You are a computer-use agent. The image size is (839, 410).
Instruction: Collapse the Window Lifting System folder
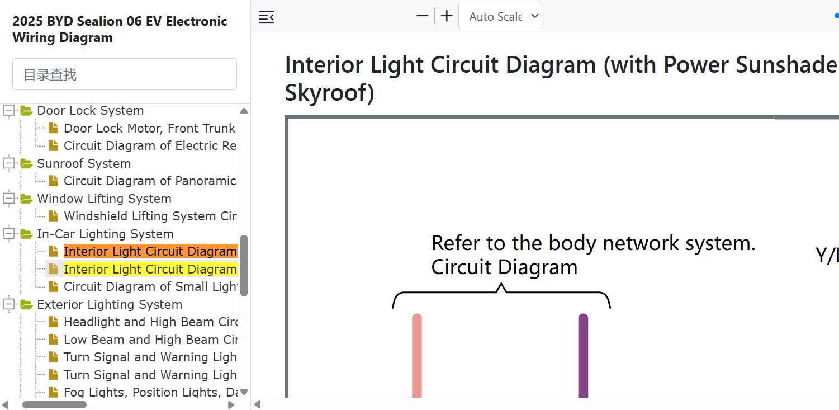coord(9,199)
